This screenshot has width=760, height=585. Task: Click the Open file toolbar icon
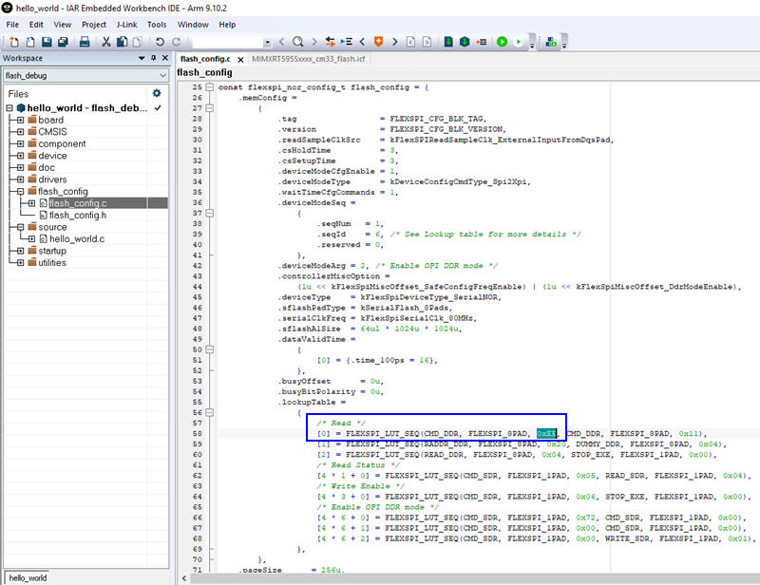[x=30, y=42]
